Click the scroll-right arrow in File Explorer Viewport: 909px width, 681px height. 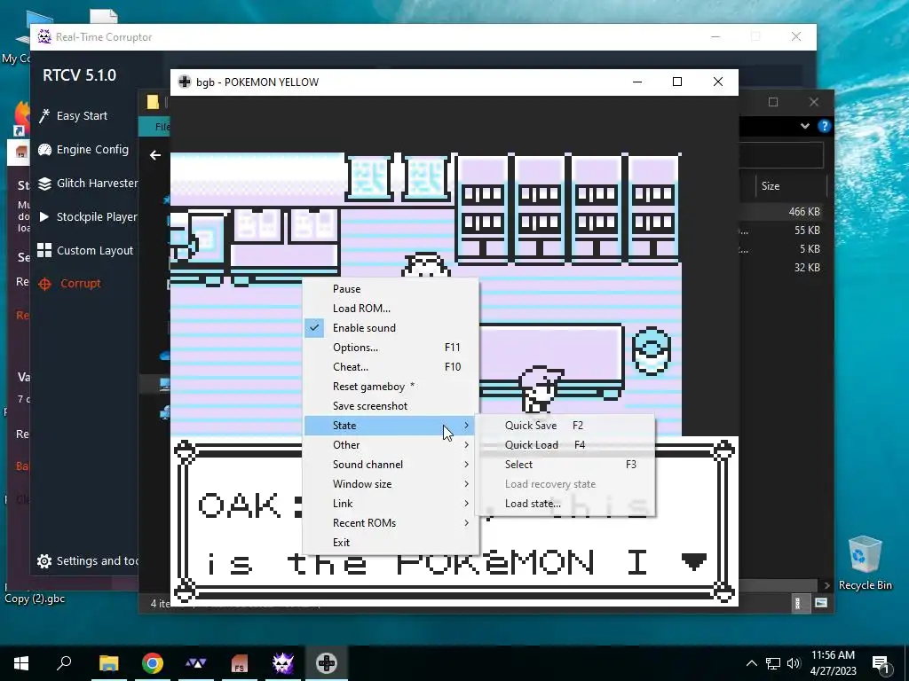pos(826,585)
